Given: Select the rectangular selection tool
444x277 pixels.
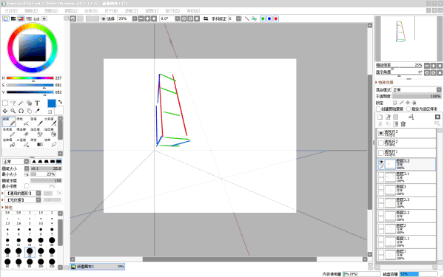Looking at the screenshot, I should pyautogui.click(x=5, y=103).
